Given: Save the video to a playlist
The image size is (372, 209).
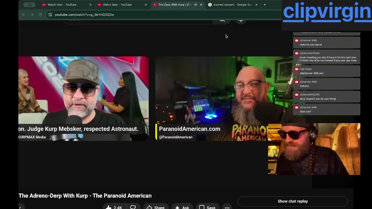Looking at the screenshot, I should point(207,207).
